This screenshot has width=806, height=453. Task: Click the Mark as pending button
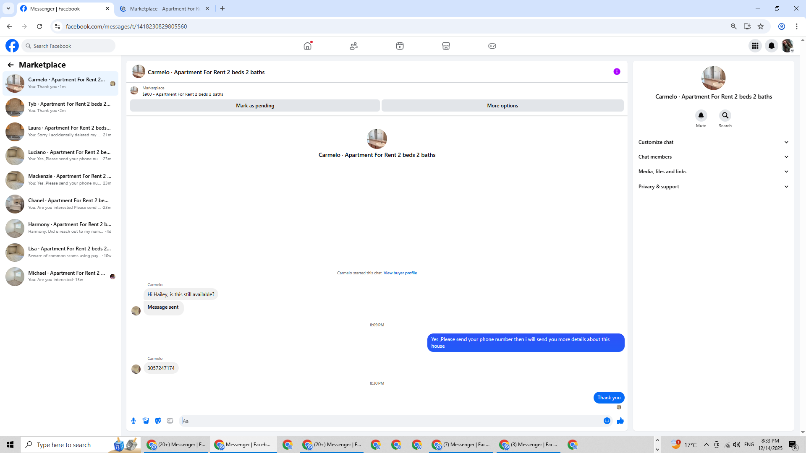[x=255, y=106]
